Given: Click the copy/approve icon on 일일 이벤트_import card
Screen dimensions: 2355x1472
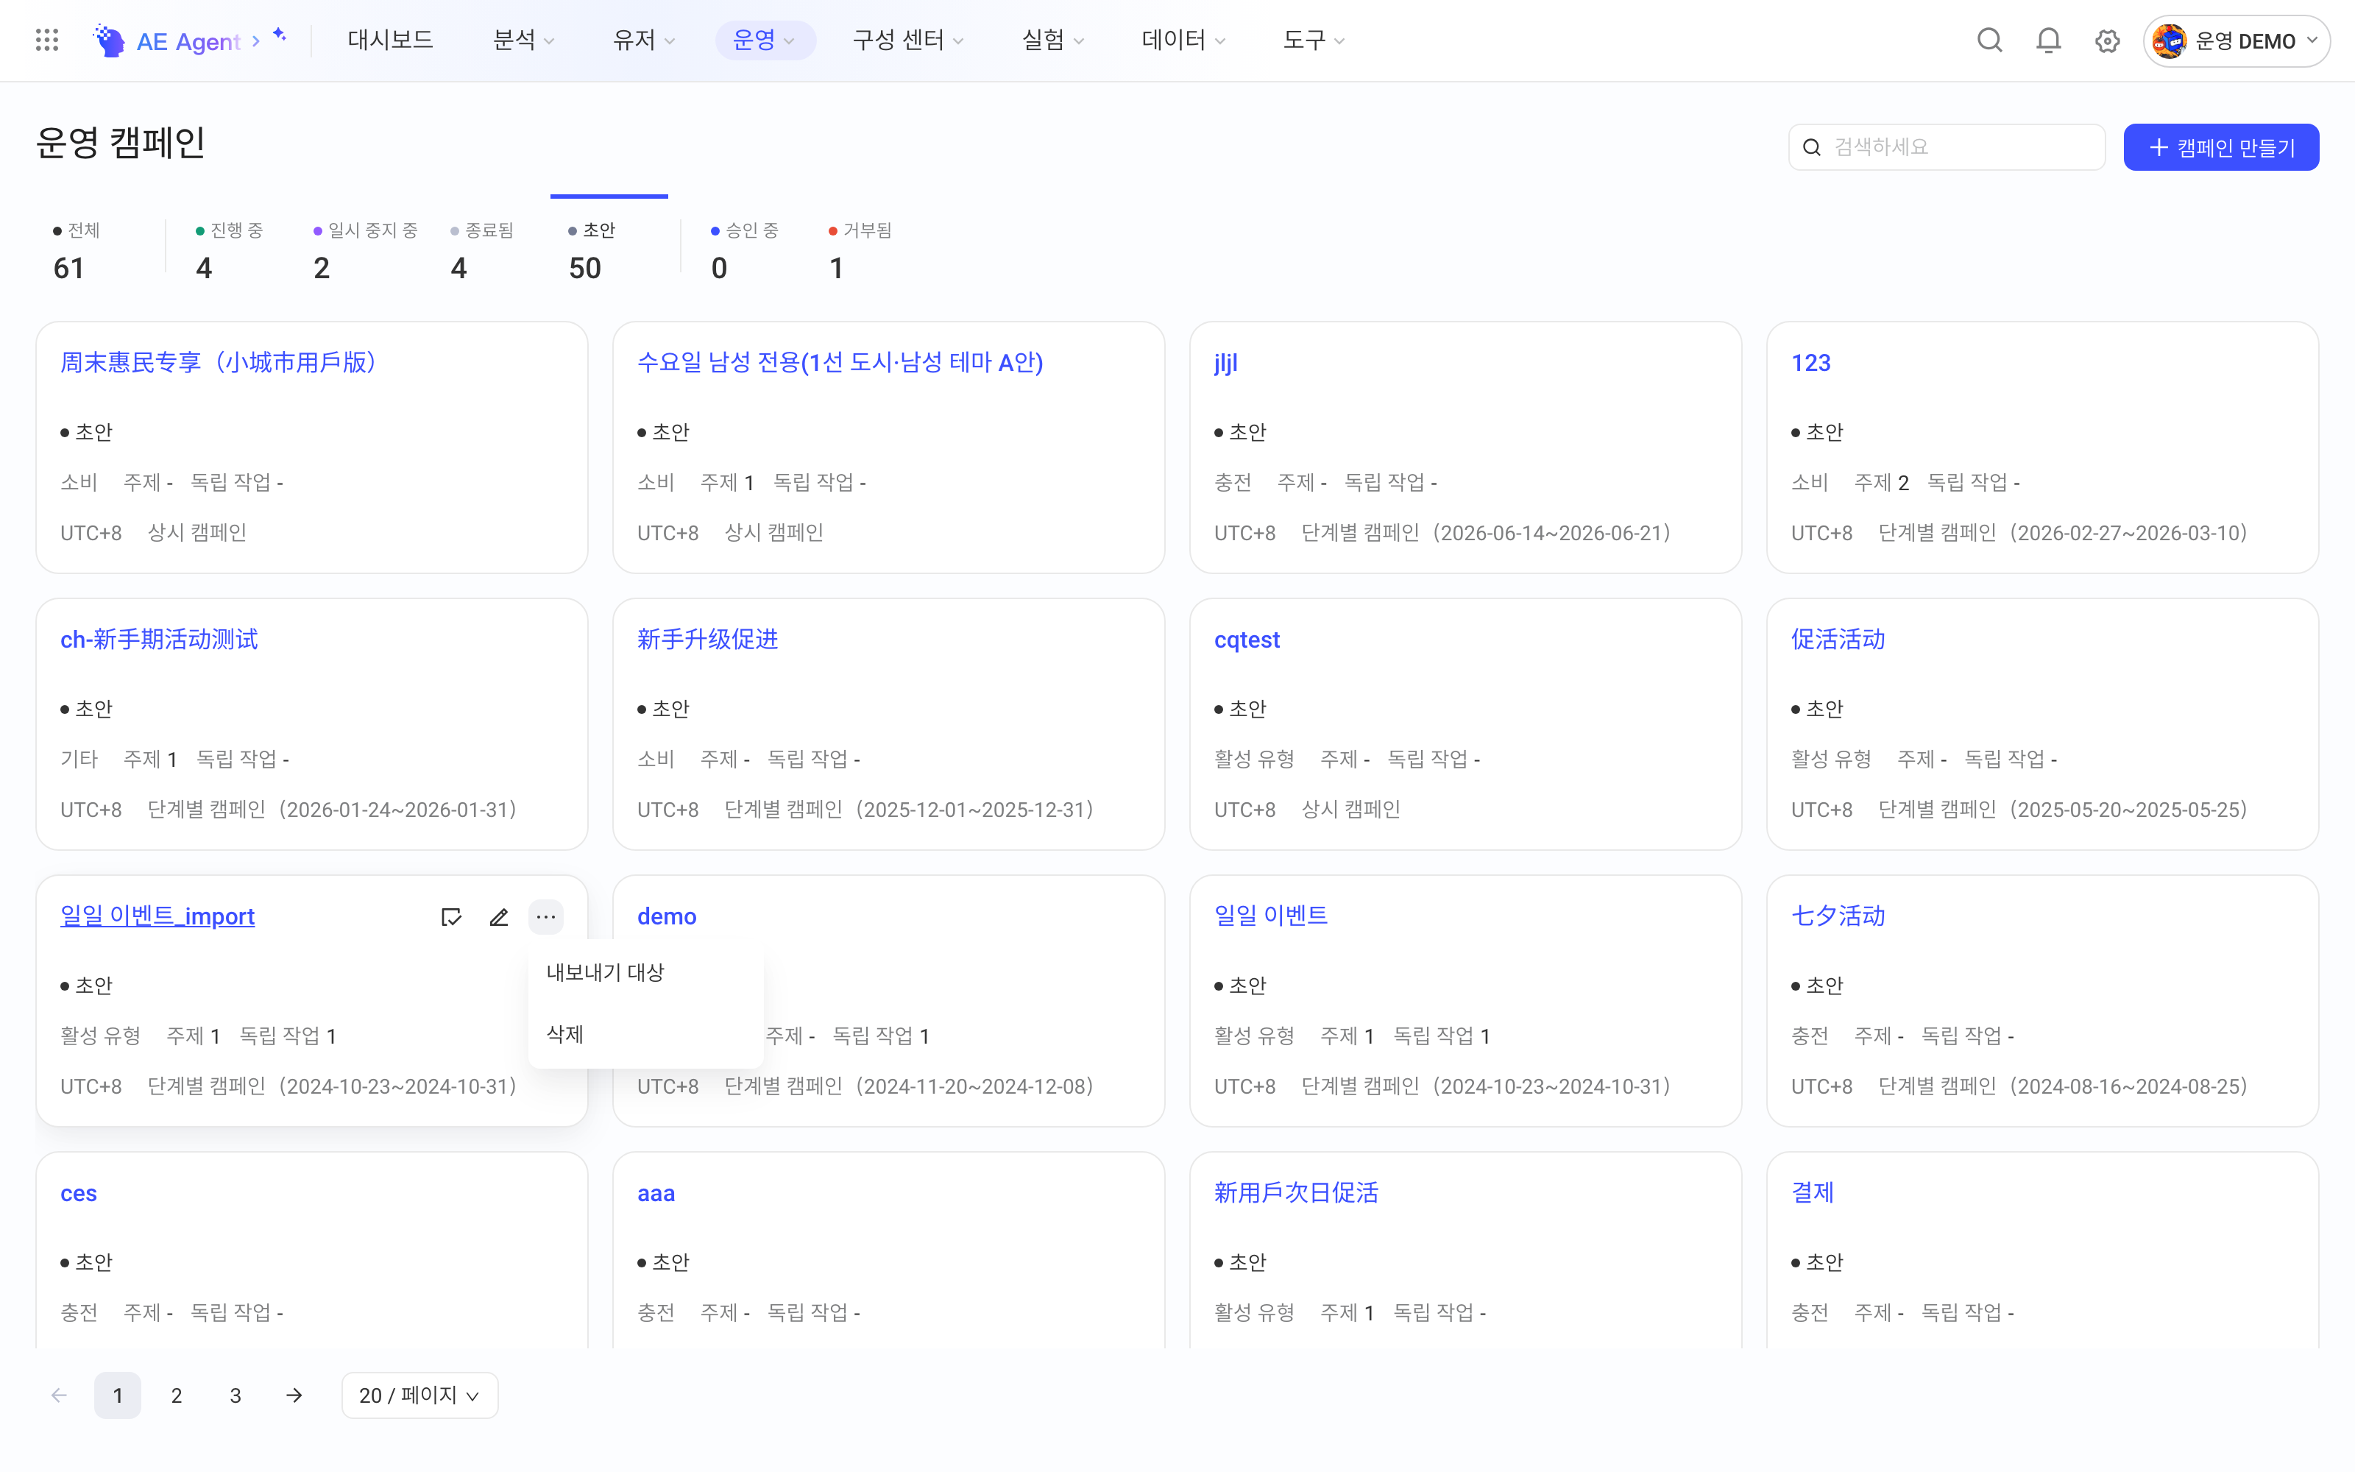Looking at the screenshot, I should click(x=450, y=917).
